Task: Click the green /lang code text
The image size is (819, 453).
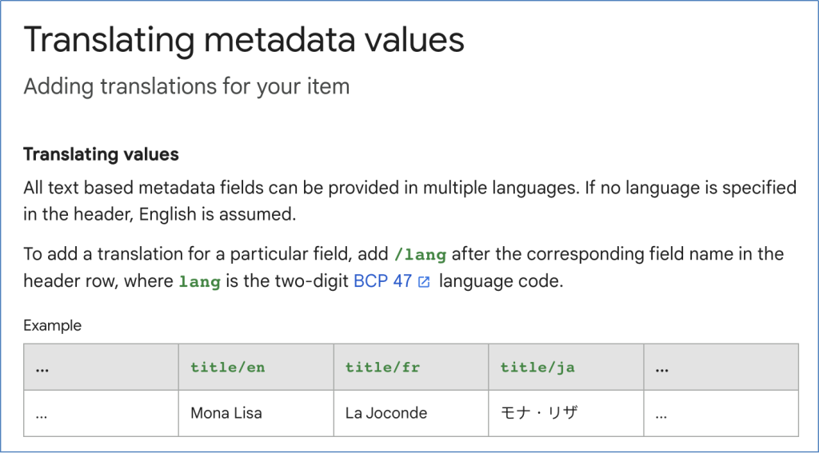Action: pos(421,255)
